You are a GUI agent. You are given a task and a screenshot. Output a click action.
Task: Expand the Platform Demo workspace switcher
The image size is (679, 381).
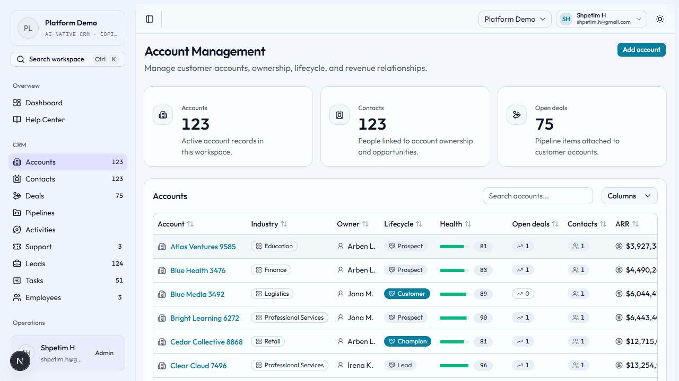[515, 19]
